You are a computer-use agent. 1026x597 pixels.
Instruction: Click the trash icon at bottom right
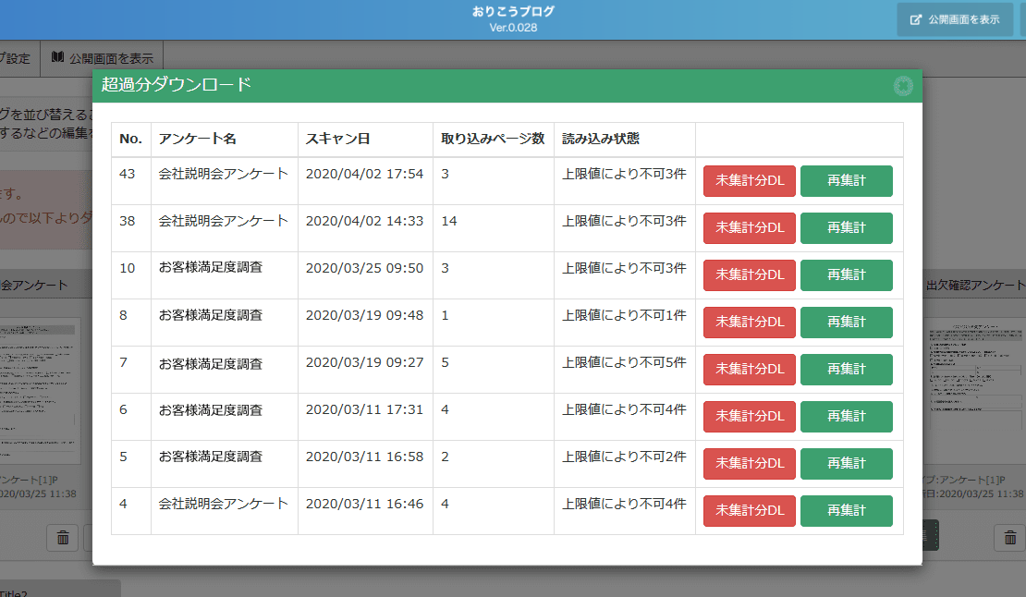(1009, 537)
